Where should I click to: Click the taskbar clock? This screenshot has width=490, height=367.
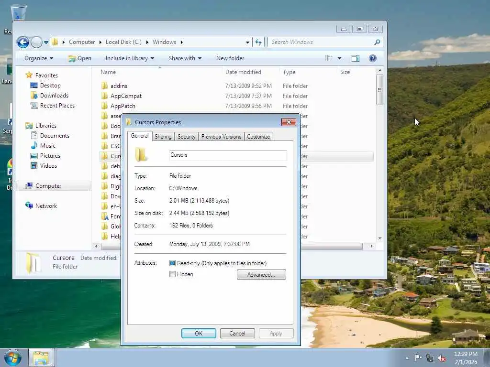pos(466,358)
